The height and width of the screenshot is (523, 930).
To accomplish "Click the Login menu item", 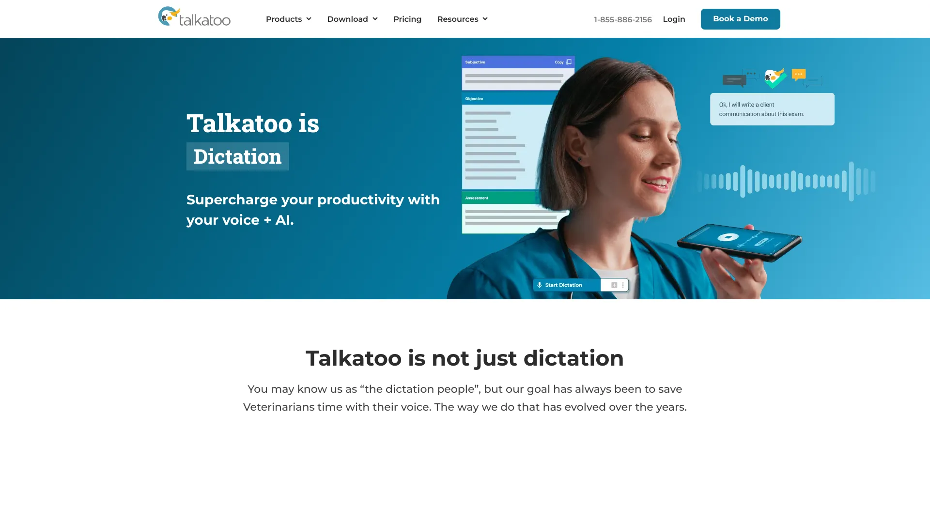I will [x=674, y=18].
